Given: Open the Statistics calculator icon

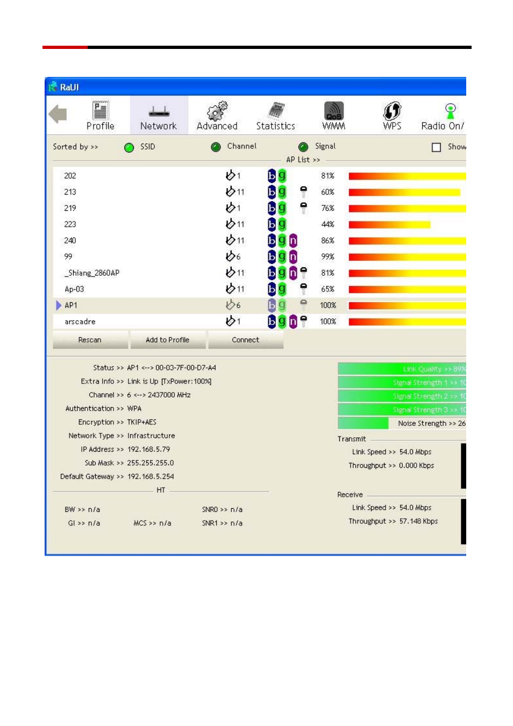Looking at the screenshot, I should 276,111.
